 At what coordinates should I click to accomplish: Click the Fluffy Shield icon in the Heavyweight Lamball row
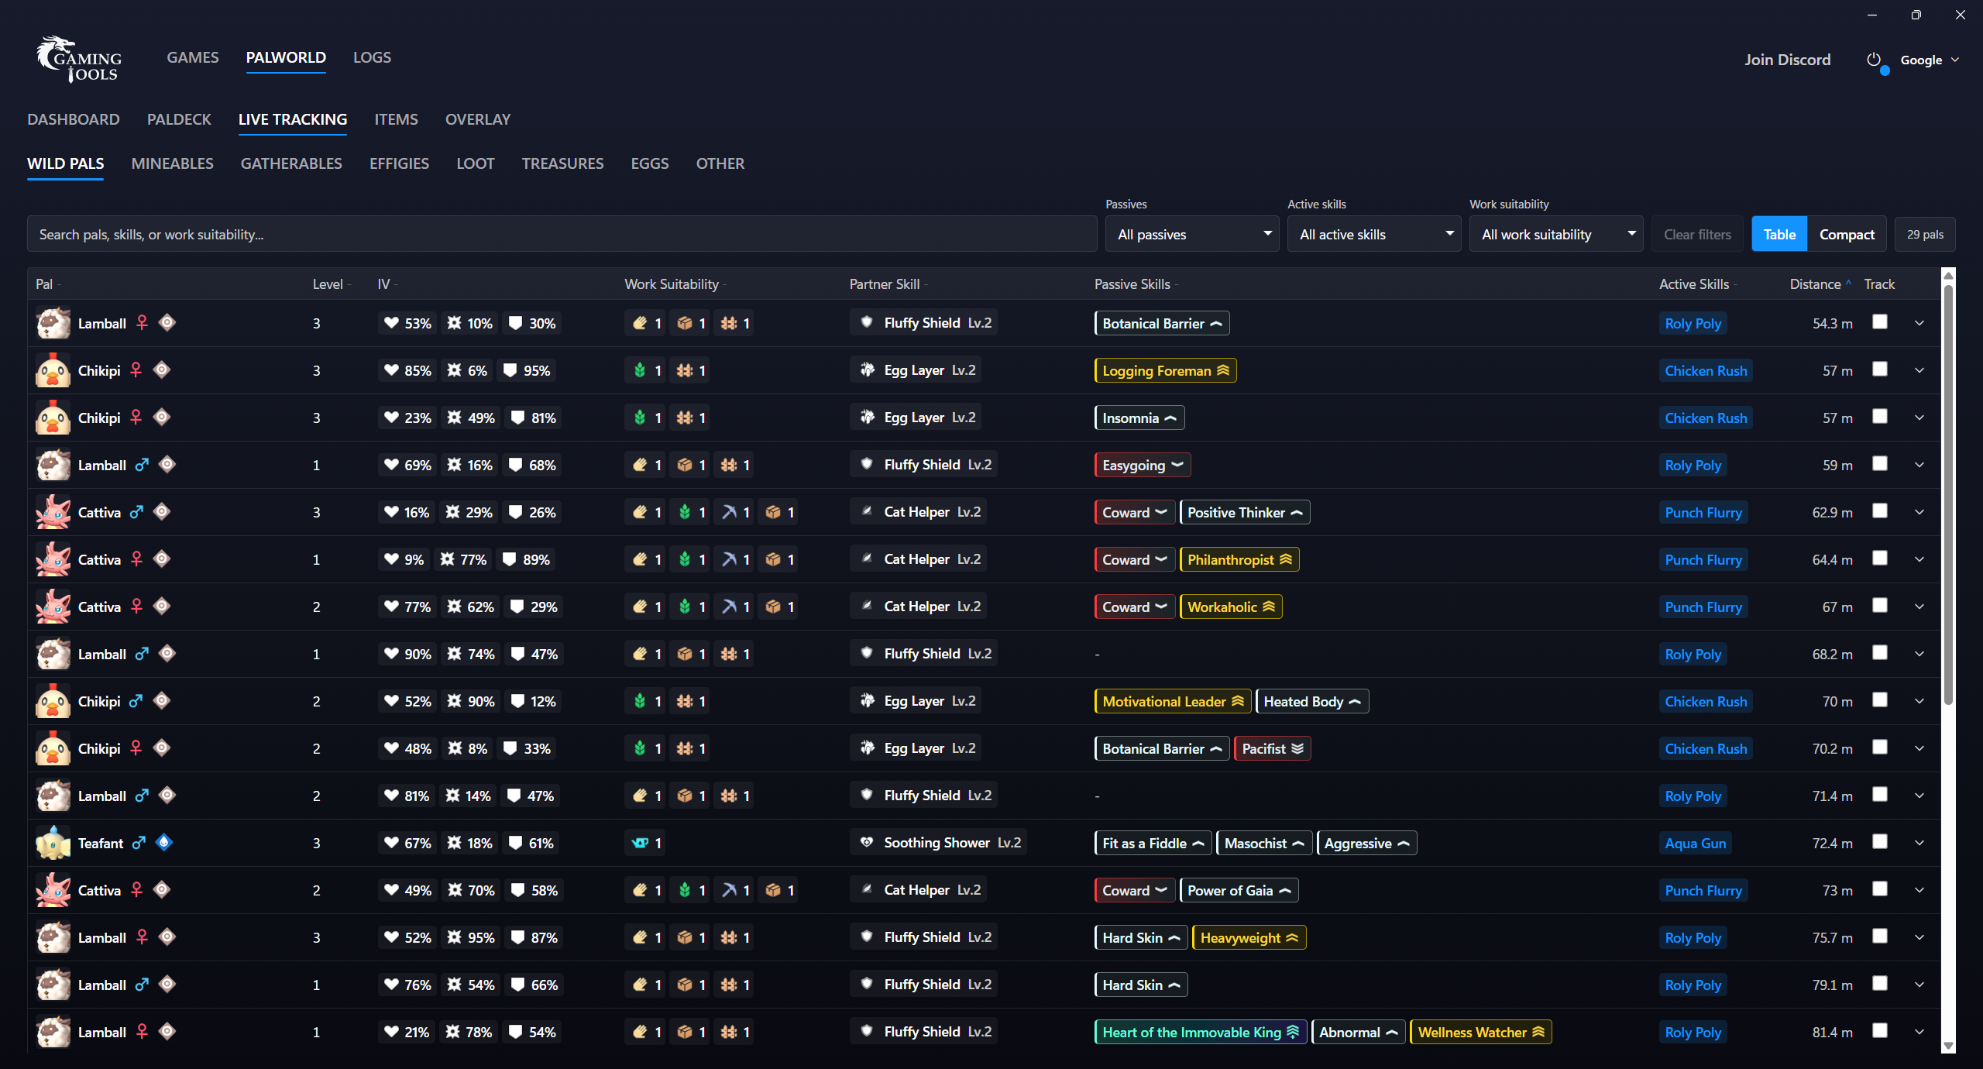click(x=867, y=937)
